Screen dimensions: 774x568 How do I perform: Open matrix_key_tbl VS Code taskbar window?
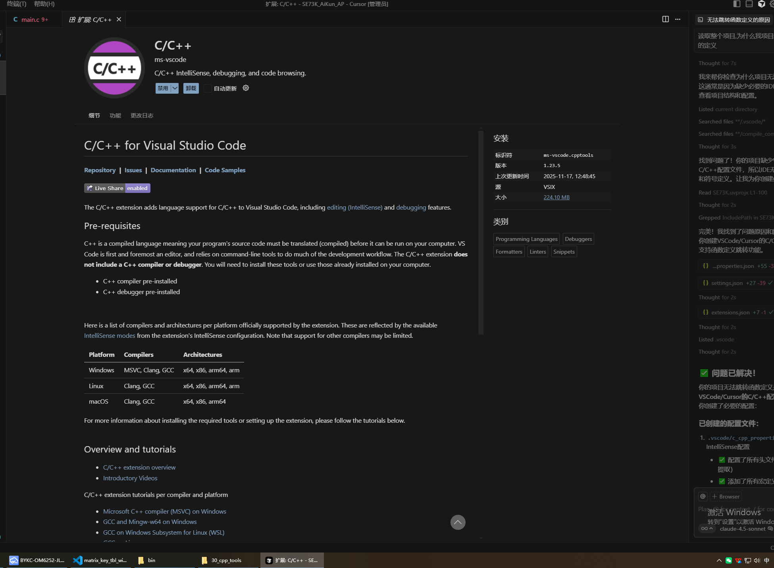tap(101, 560)
